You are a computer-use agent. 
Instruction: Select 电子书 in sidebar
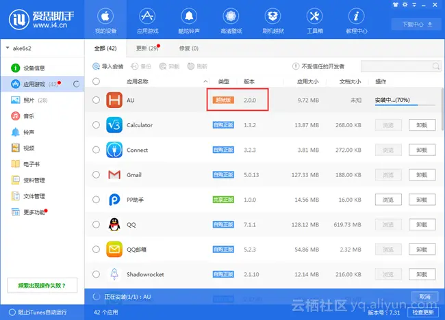point(42,164)
